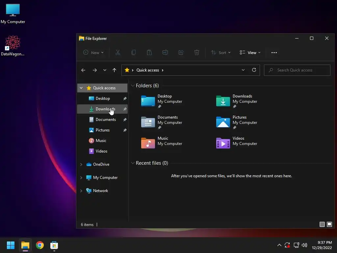Expand the Network tree node
Image resolution: width=337 pixels, height=253 pixels.
point(81,191)
